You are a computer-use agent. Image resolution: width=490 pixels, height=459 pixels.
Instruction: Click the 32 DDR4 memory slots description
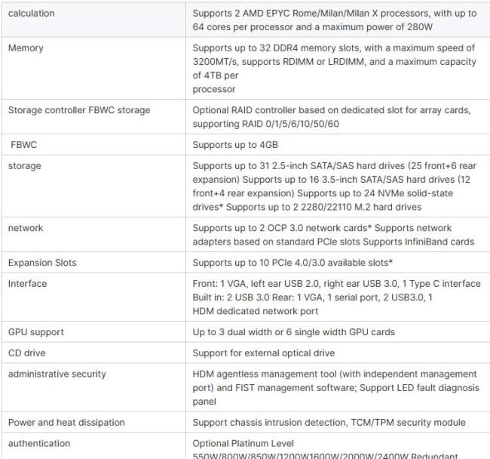335,48
